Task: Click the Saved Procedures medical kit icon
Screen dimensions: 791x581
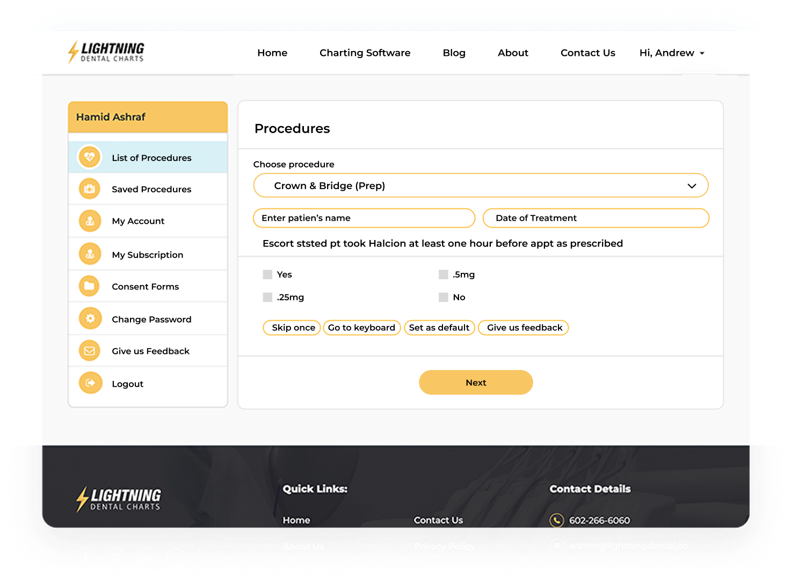Action: click(90, 189)
